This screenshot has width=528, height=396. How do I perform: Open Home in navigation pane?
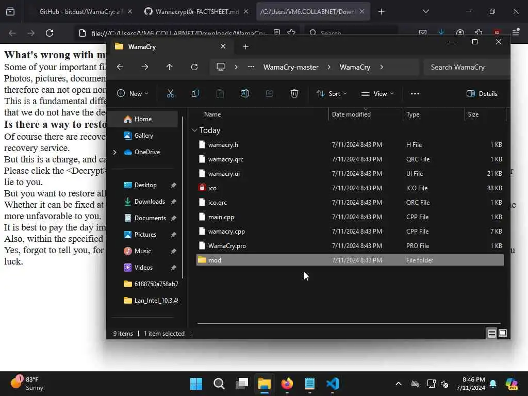coord(143,119)
